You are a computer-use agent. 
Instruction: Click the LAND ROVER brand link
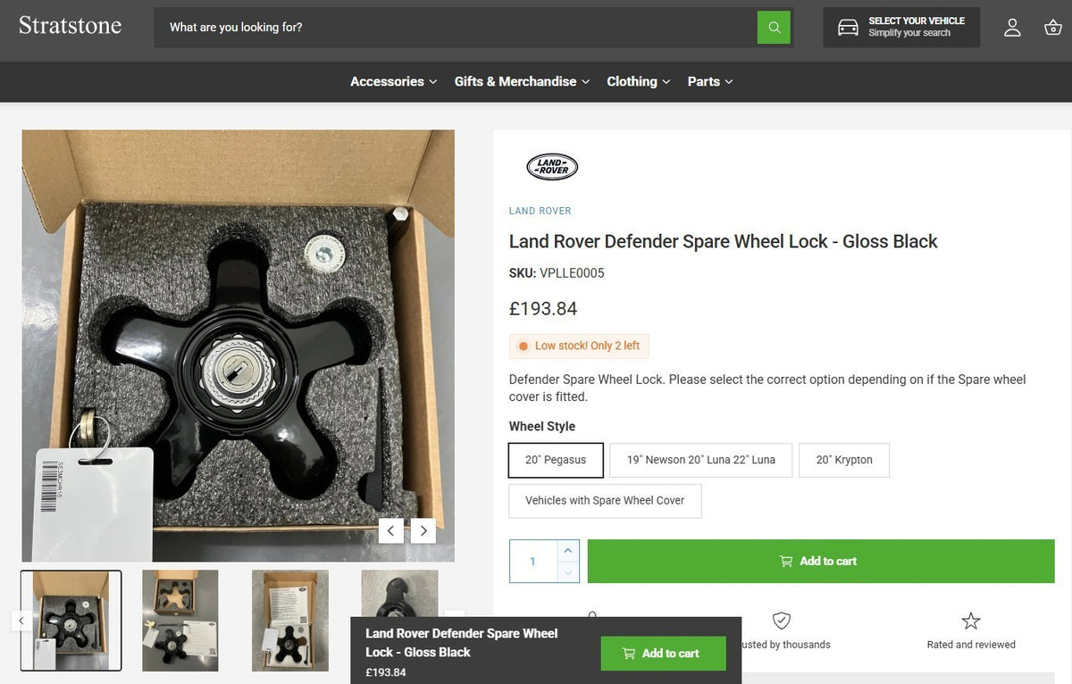[x=540, y=211]
